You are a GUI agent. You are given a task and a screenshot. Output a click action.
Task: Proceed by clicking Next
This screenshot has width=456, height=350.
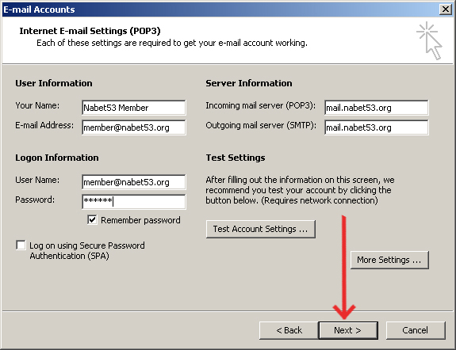[348, 330]
